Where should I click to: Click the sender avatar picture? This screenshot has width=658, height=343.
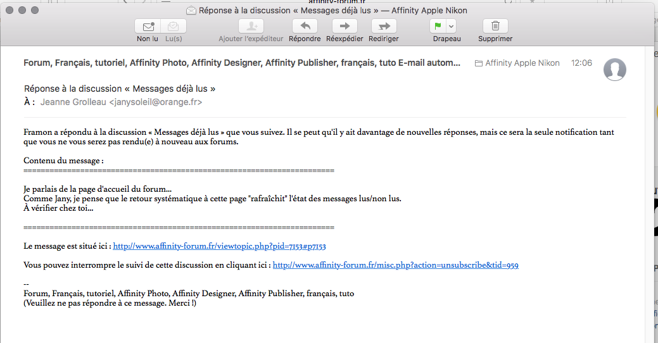pos(615,70)
